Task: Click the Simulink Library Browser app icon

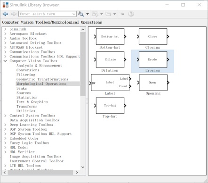Action: coord(6,5)
